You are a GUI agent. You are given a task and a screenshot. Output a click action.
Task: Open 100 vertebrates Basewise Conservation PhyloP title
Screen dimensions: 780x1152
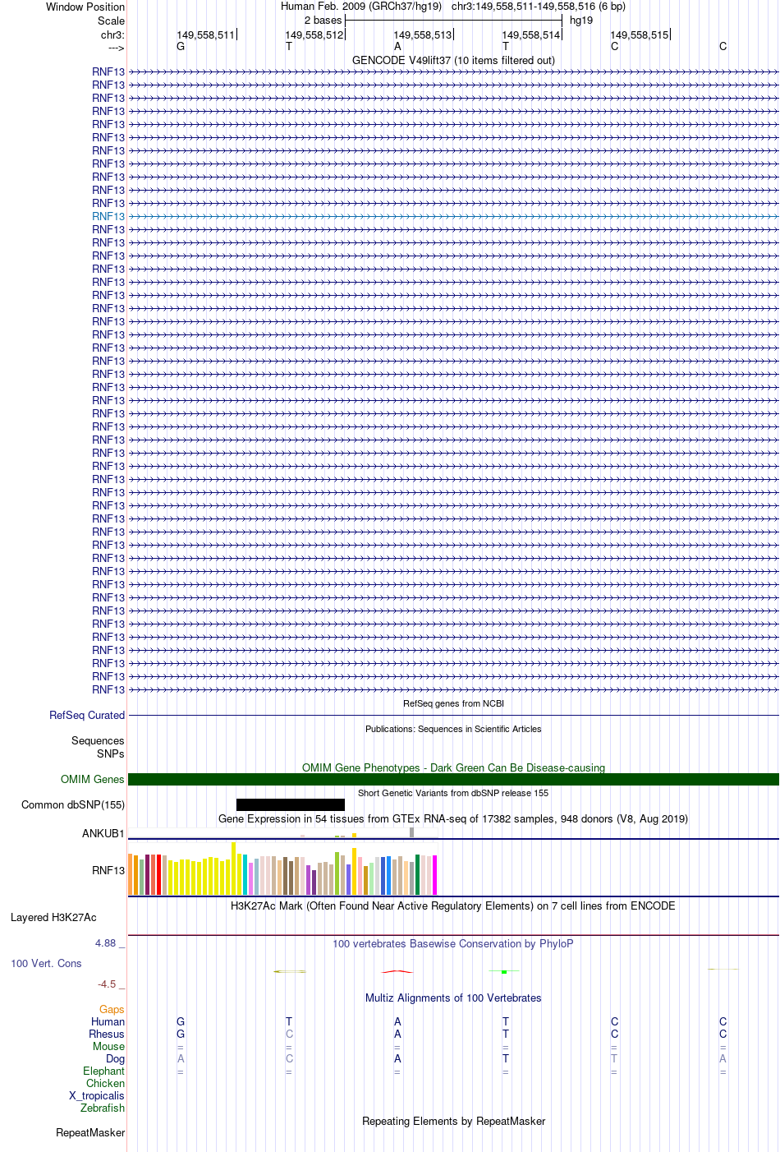coord(453,943)
